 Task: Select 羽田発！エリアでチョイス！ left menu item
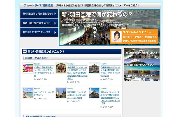pos(39,32)
